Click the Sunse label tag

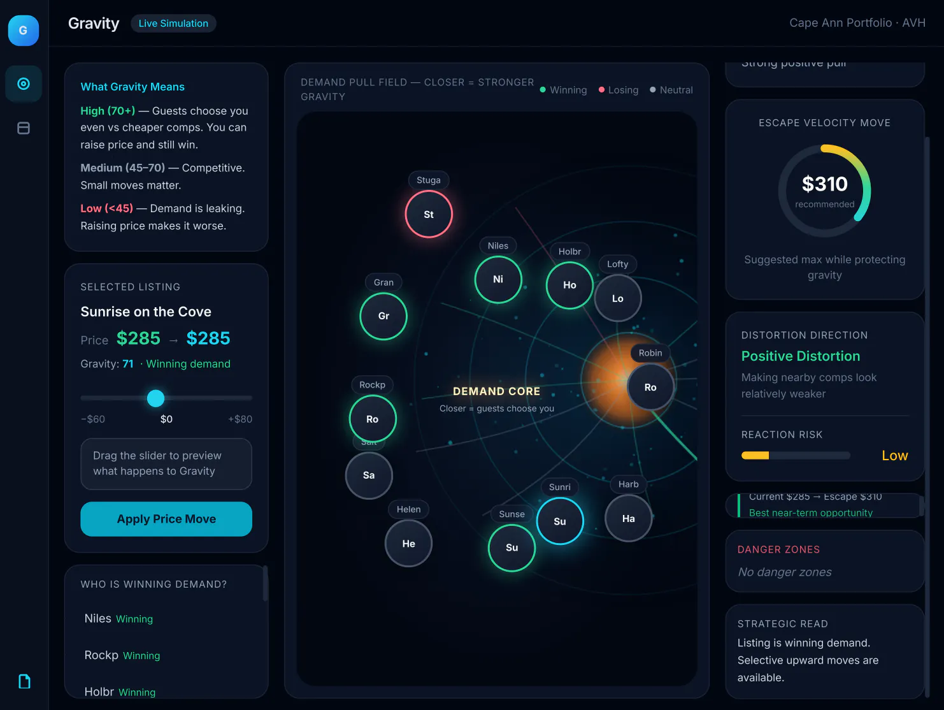pyautogui.click(x=512, y=514)
